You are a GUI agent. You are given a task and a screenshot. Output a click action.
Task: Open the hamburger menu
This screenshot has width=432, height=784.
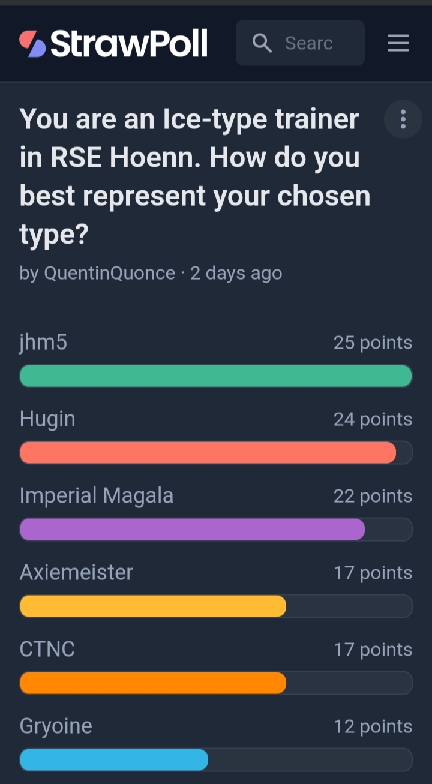click(398, 43)
